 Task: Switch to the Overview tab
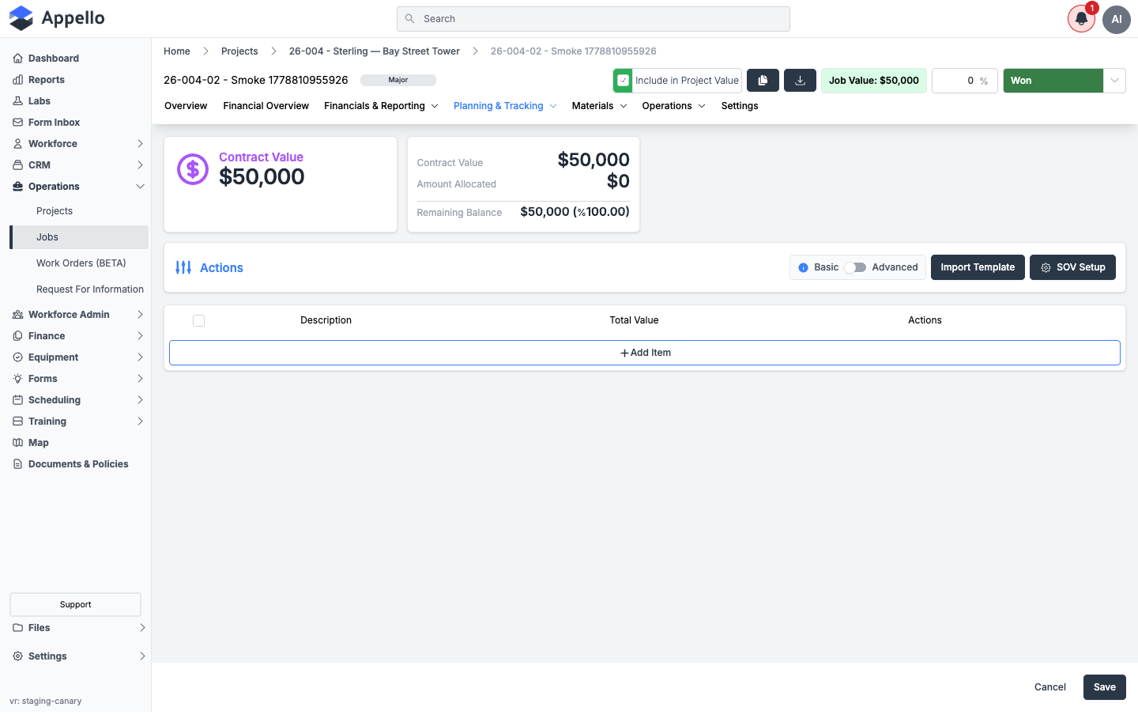(x=186, y=106)
